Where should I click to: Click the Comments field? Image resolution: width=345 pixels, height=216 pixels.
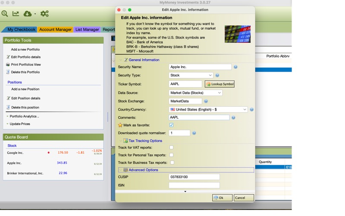point(199,118)
